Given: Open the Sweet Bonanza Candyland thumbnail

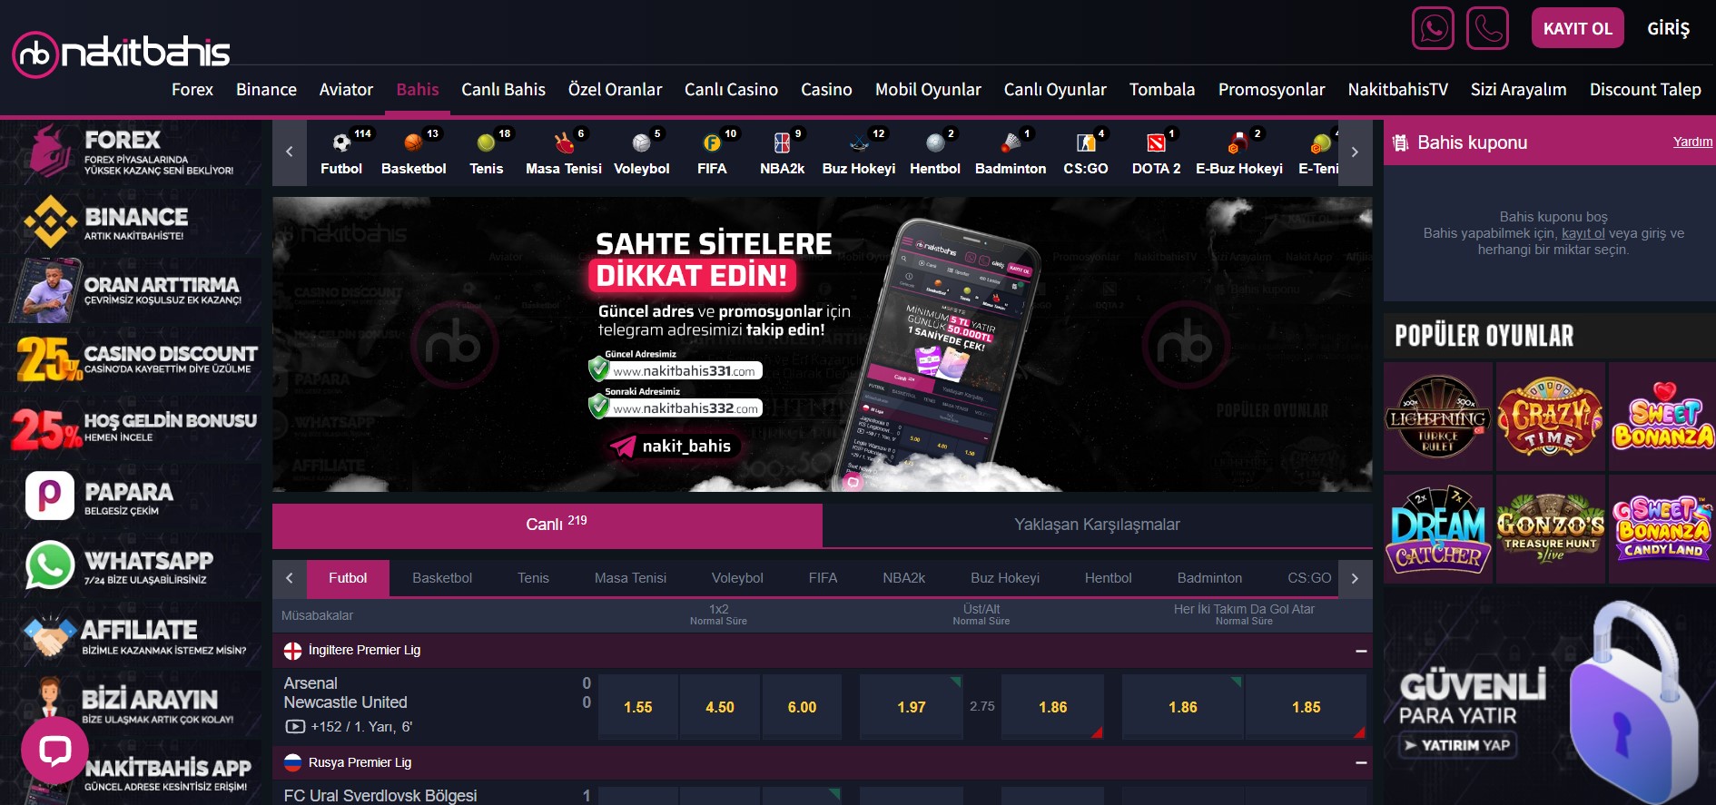Looking at the screenshot, I should tap(1662, 529).
